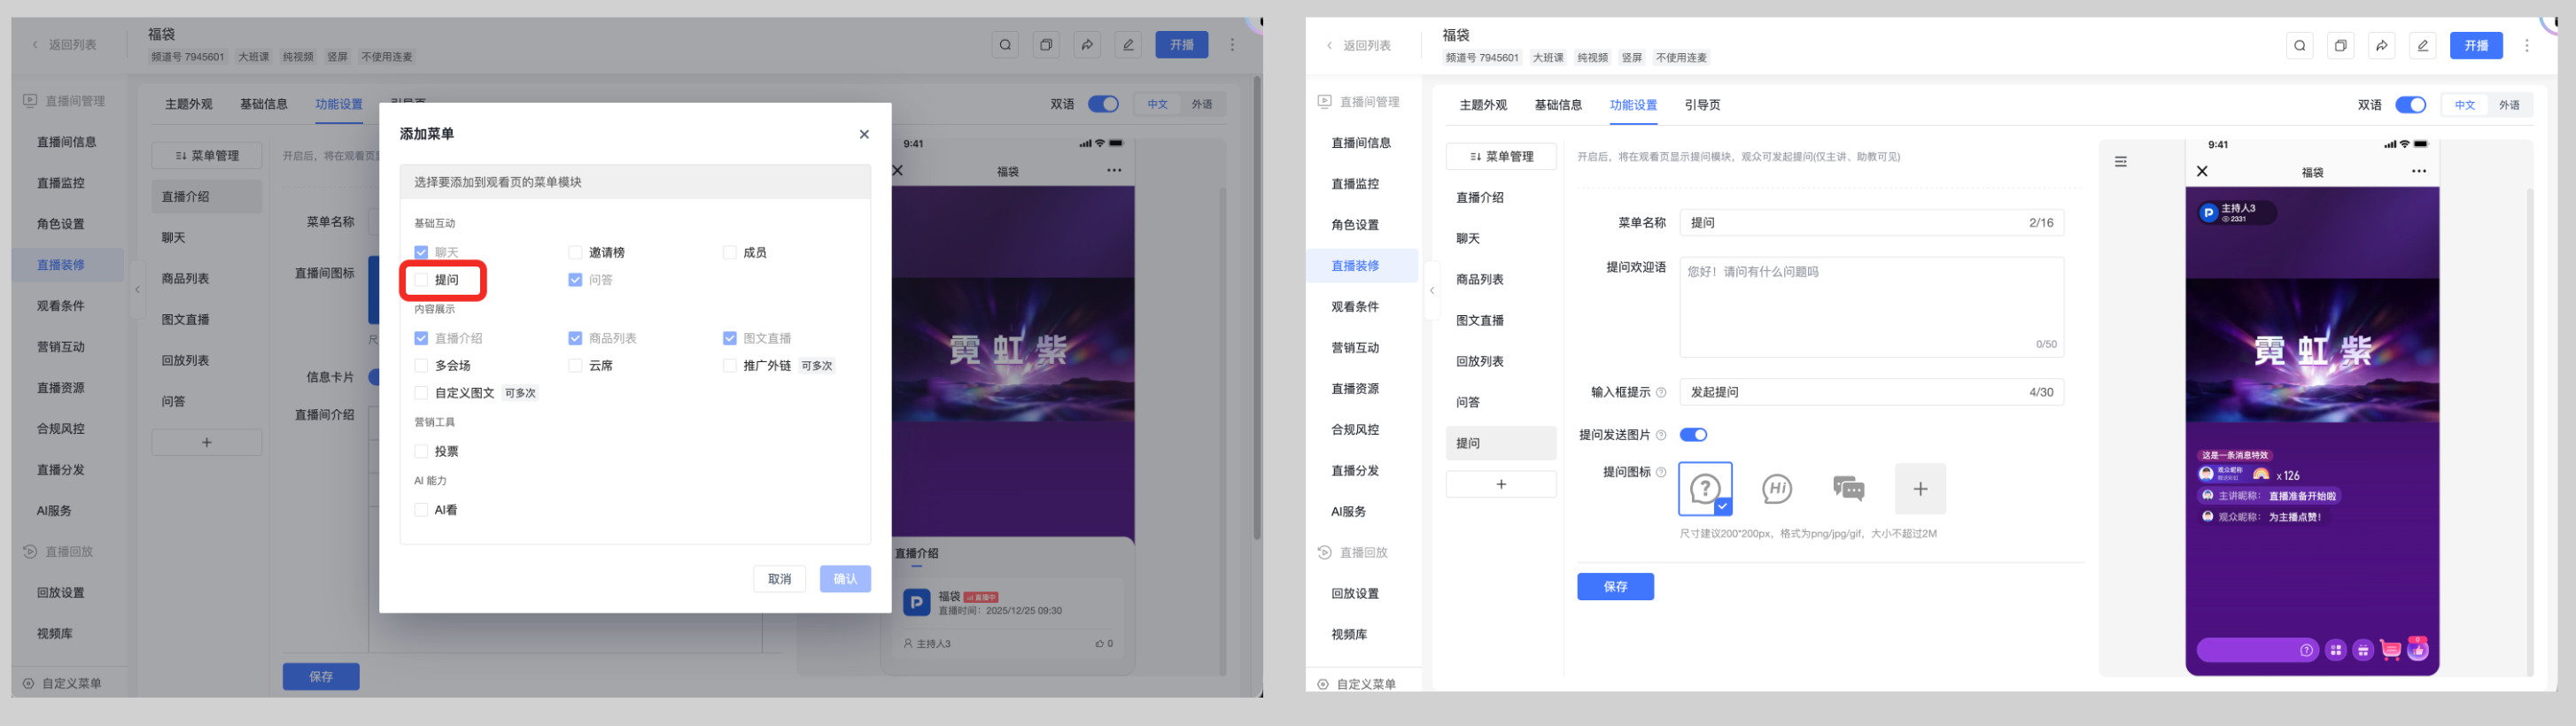Click 菜单管理 button in the right screenshot
Screen dimensions: 2576x726
tap(1501, 157)
